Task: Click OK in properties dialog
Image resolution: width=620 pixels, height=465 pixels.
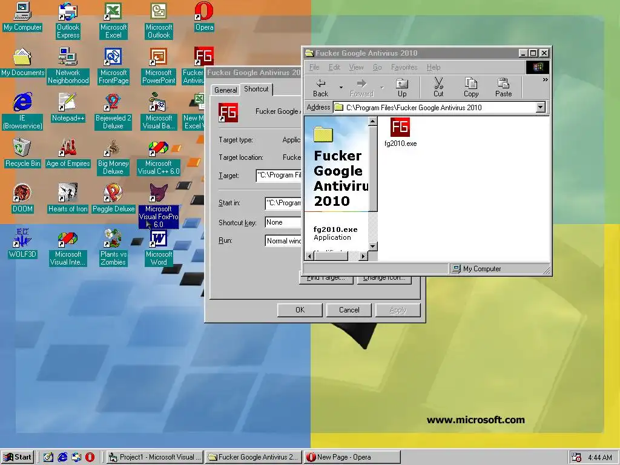Action: tap(300, 310)
